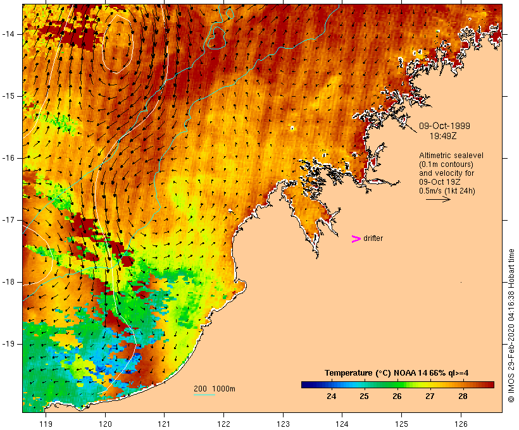Viewport: 519px width, 430px height.
Task: Click the latitude axis label '-14'
Action: pyautogui.click(x=8, y=34)
